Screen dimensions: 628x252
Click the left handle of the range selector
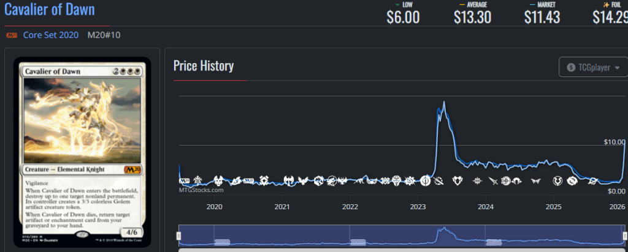(179, 236)
